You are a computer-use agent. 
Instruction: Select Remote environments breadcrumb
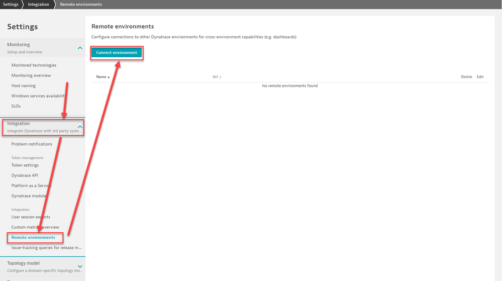pos(81,4)
